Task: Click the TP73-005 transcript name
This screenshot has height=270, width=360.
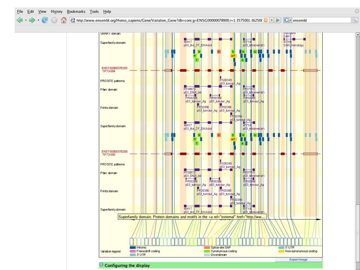Action: click(x=109, y=154)
